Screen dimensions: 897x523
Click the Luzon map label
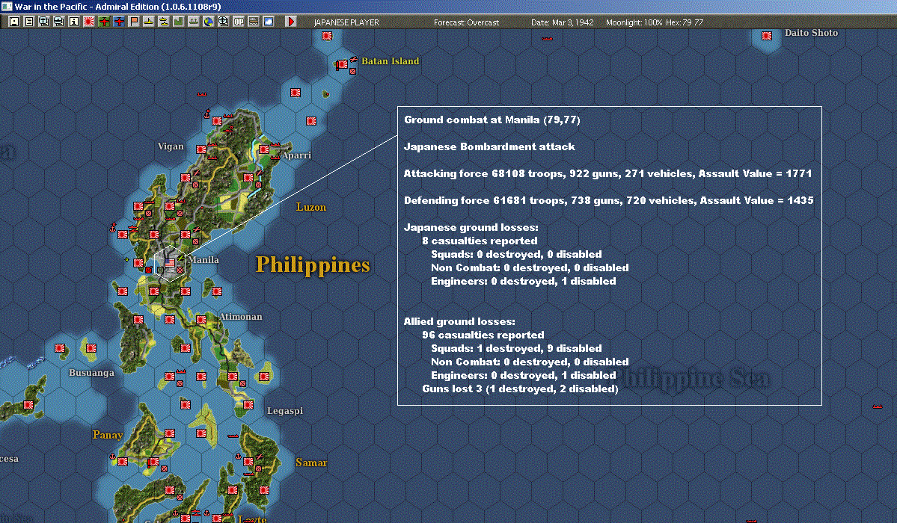point(310,207)
